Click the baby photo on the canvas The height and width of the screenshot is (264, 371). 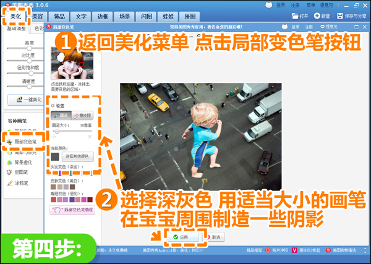(x=200, y=137)
